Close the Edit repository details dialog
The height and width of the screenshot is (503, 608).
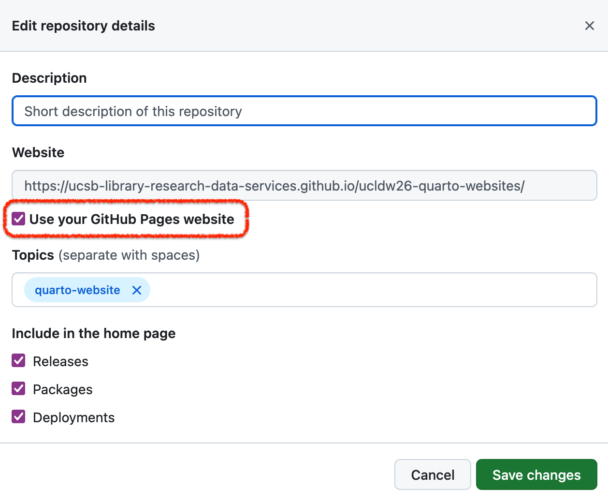click(589, 26)
